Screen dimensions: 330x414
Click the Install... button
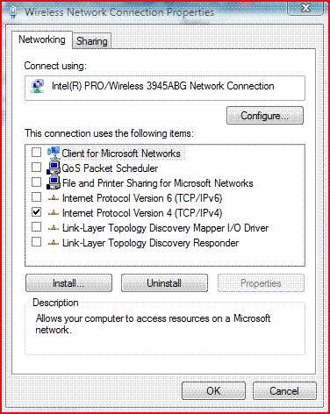click(68, 283)
